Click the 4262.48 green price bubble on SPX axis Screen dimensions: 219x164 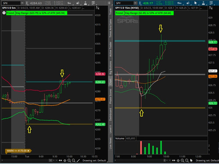point(100,125)
